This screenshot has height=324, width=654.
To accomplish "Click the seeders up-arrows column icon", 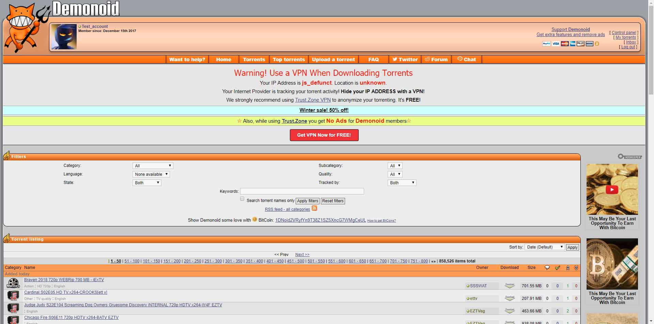I will (568, 268).
